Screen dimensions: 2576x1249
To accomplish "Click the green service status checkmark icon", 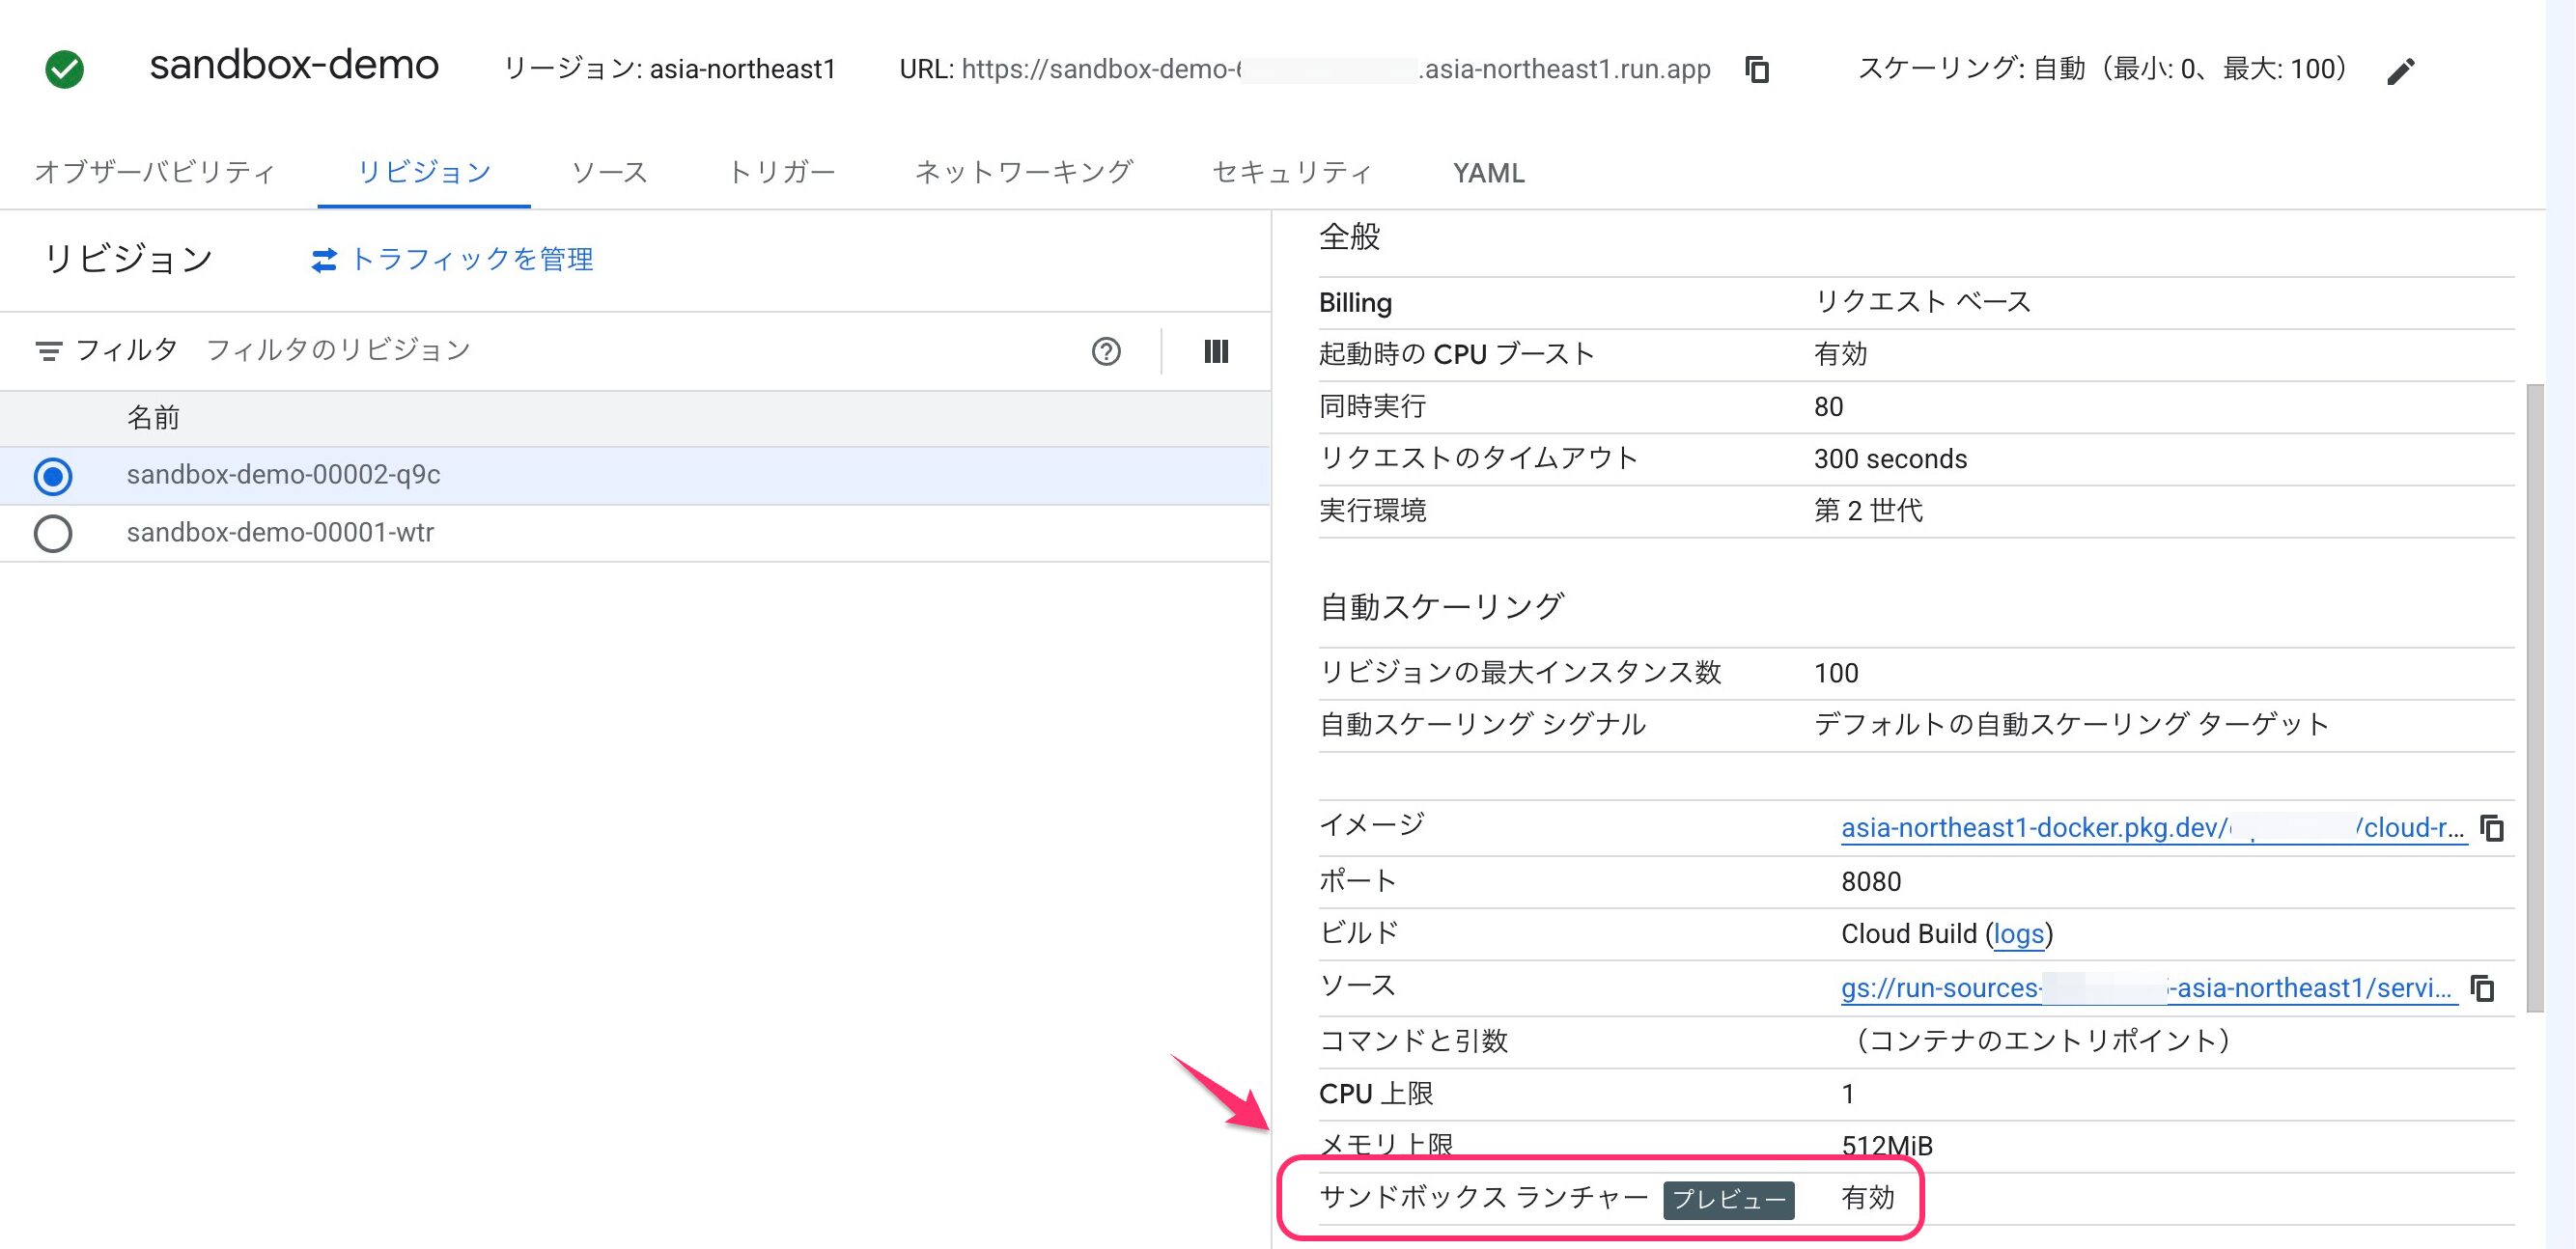I will (65, 69).
